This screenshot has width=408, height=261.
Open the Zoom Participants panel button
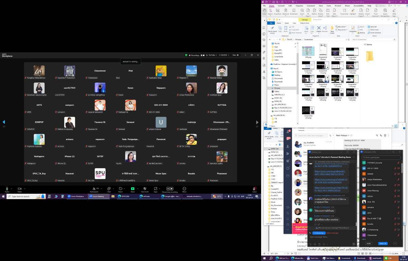94,189
